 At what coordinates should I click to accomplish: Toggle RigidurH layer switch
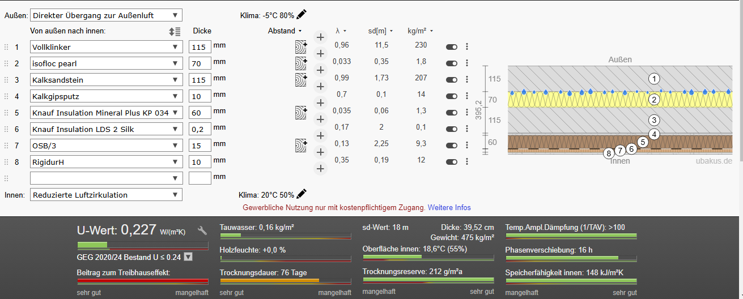pyautogui.click(x=452, y=162)
